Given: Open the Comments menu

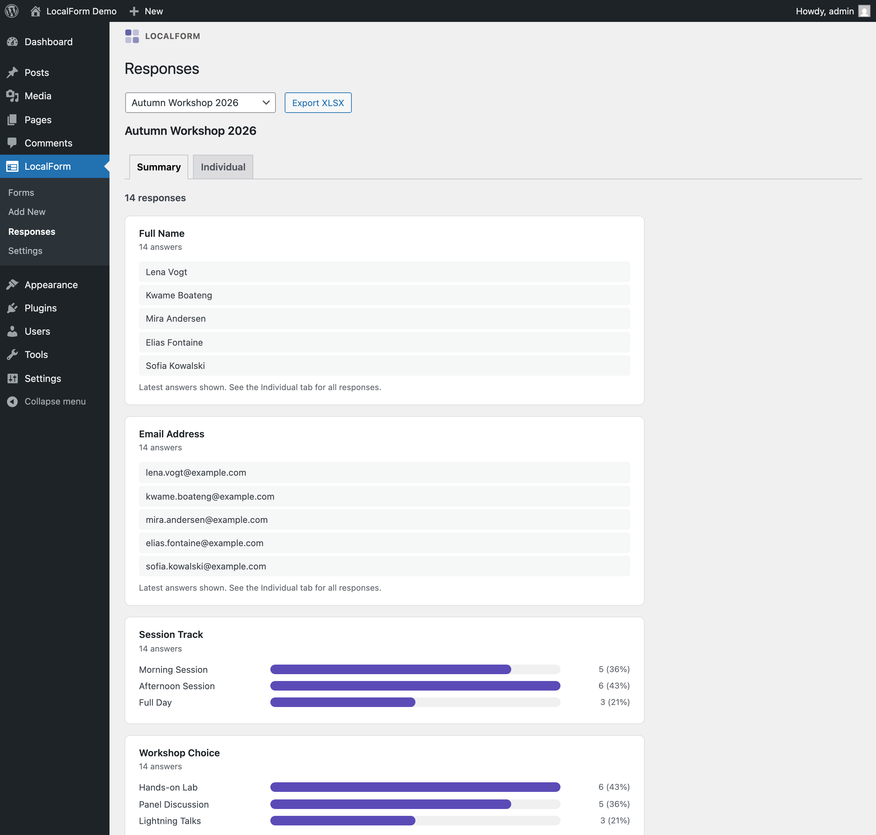Looking at the screenshot, I should [x=55, y=143].
